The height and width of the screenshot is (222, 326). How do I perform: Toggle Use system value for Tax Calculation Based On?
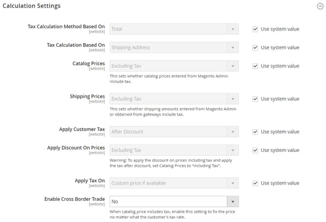[x=255, y=47]
